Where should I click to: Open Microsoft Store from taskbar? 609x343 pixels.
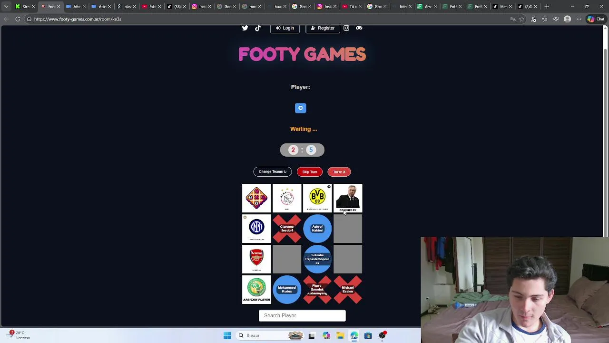click(368, 335)
